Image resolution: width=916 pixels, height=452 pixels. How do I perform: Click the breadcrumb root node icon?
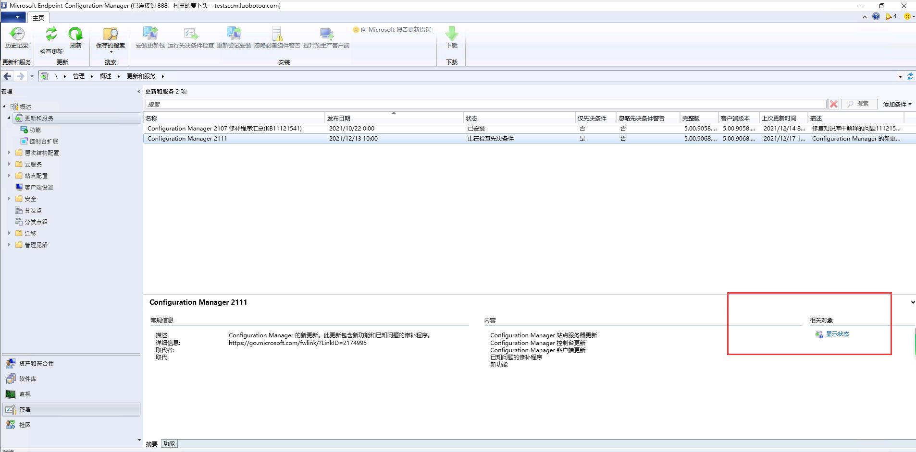pyautogui.click(x=44, y=76)
